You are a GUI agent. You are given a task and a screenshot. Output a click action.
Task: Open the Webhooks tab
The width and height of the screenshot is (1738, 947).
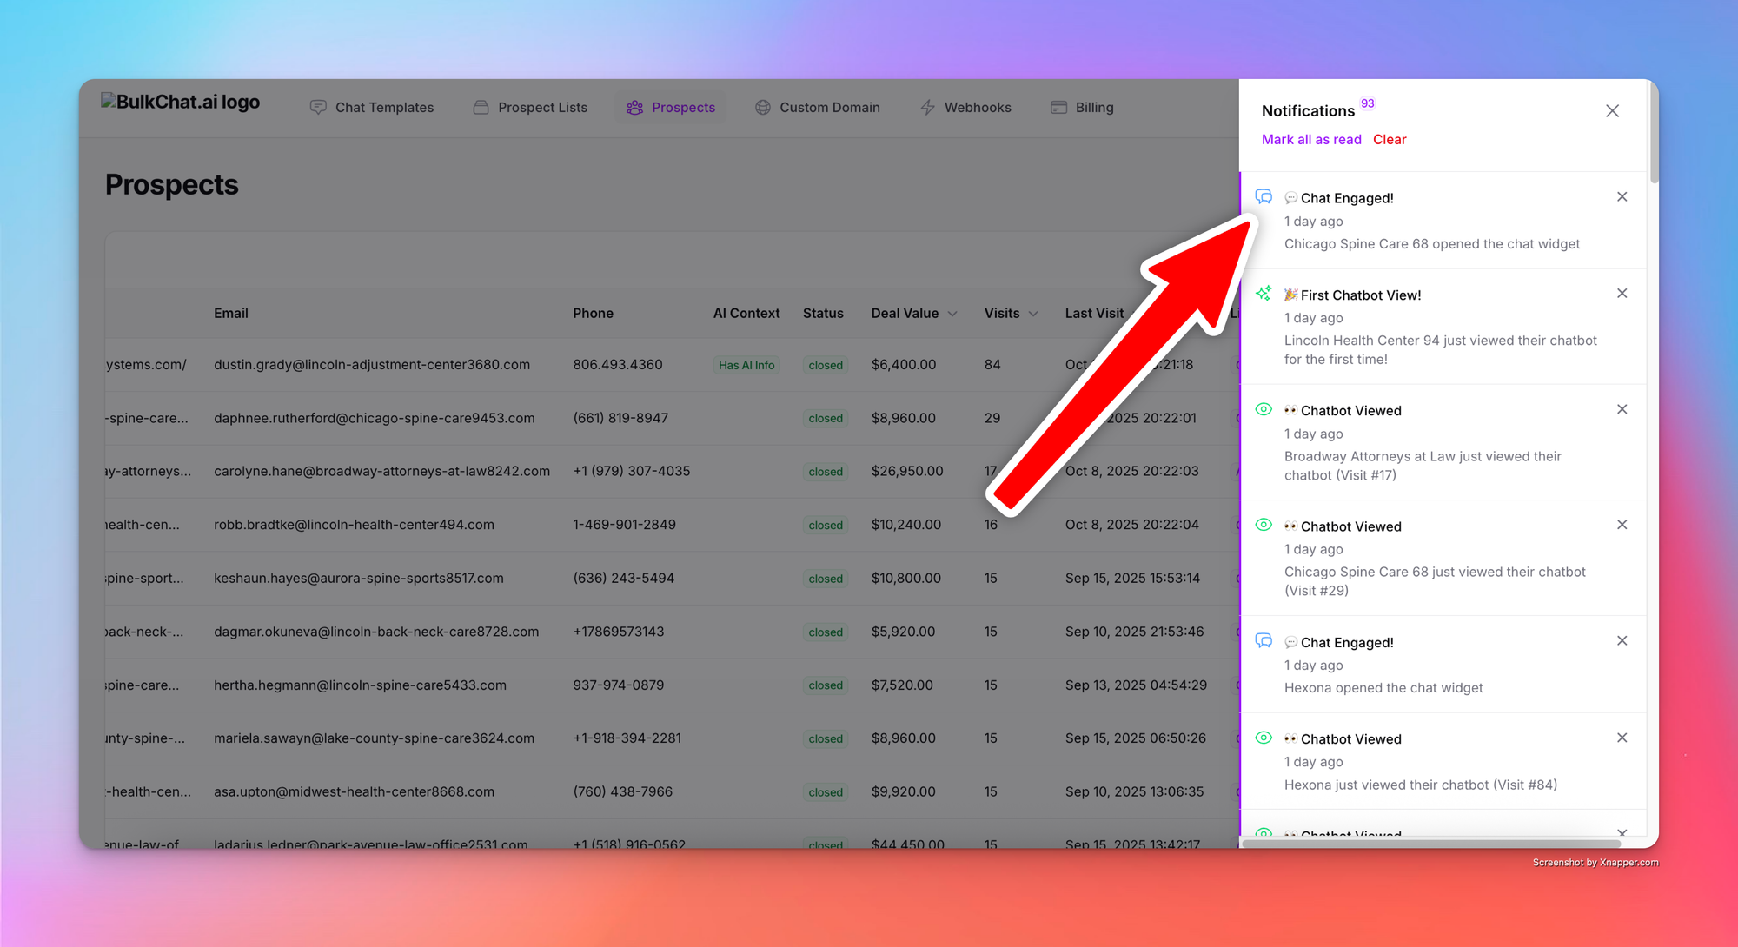coord(977,108)
